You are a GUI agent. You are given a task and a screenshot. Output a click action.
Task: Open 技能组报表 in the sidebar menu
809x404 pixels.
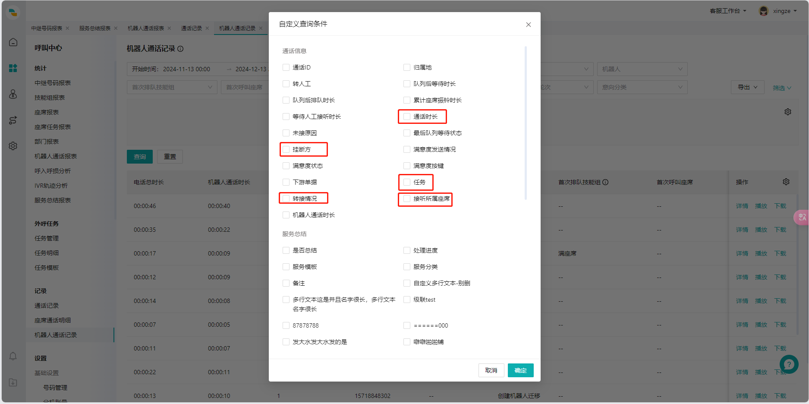click(50, 98)
